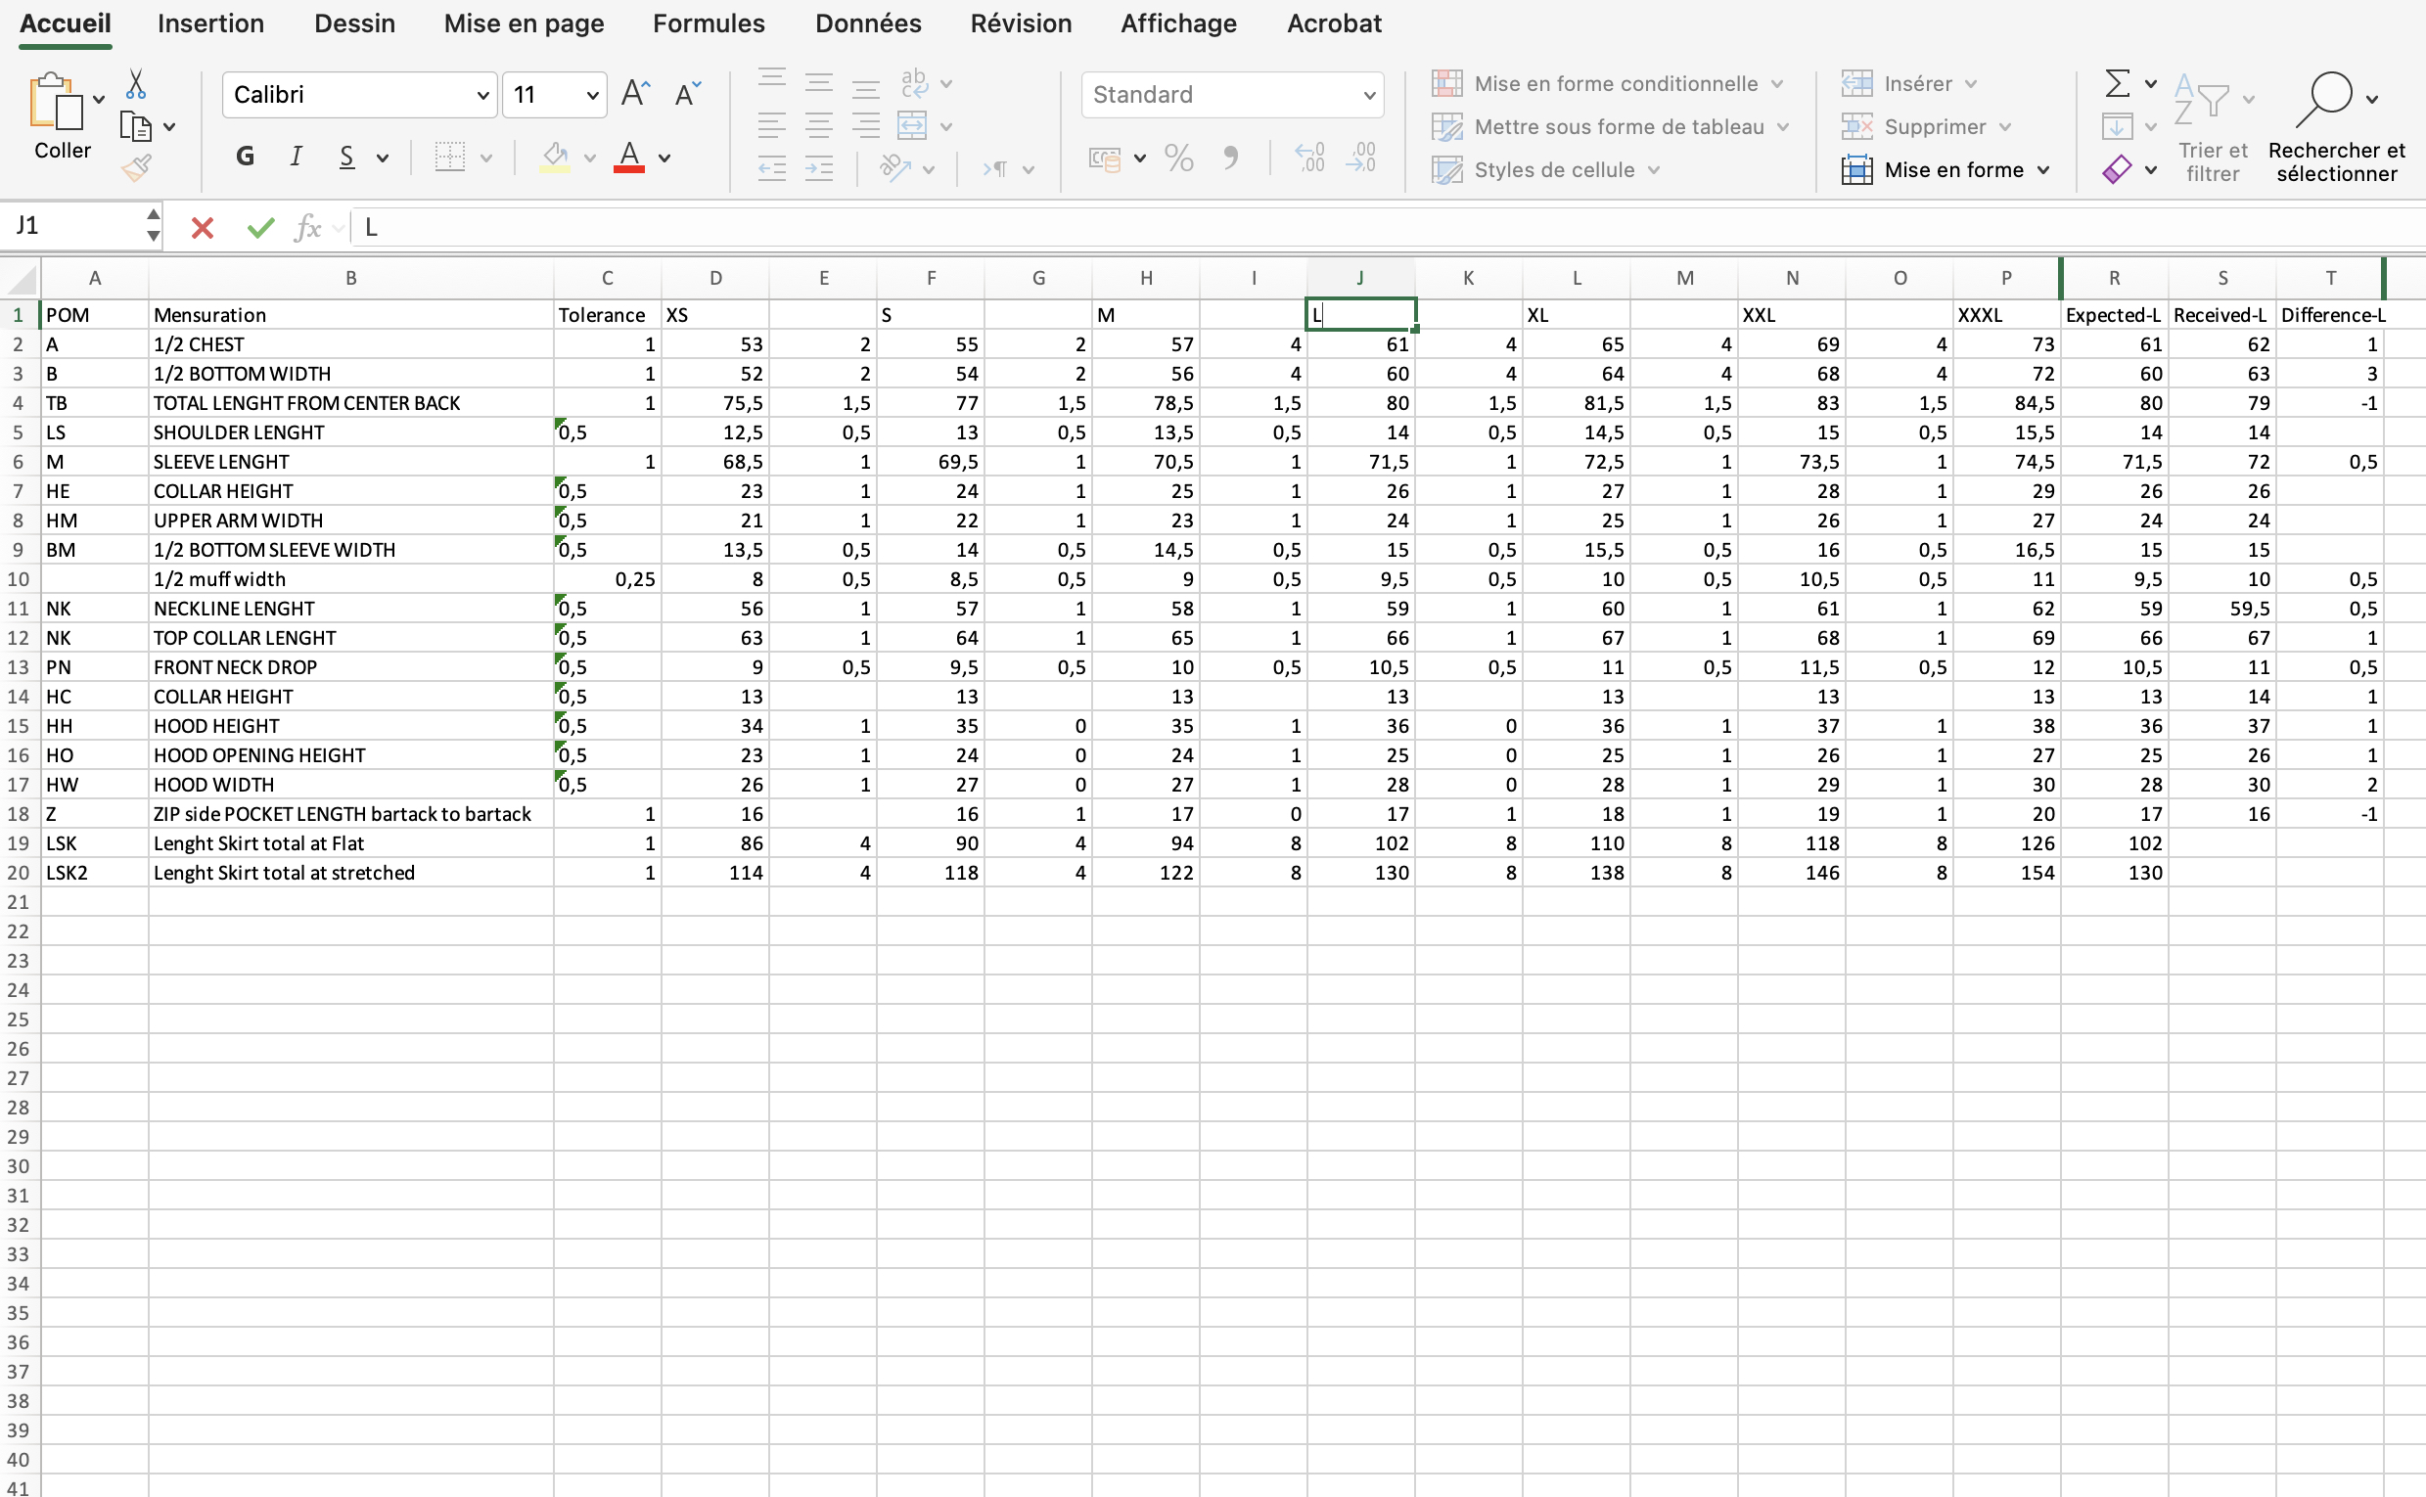Click the Mise en forme button
The height and width of the screenshot is (1497, 2426).
[1945, 169]
